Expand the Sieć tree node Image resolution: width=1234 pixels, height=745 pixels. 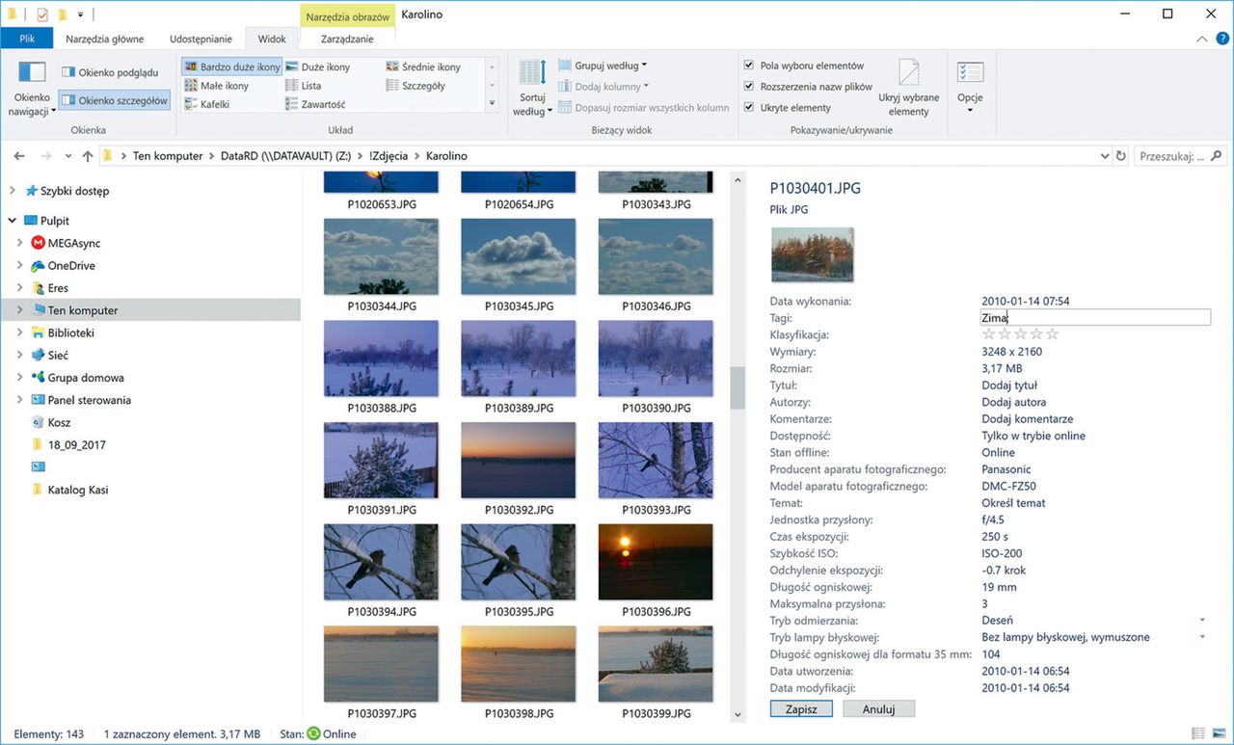pyautogui.click(x=20, y=355)
